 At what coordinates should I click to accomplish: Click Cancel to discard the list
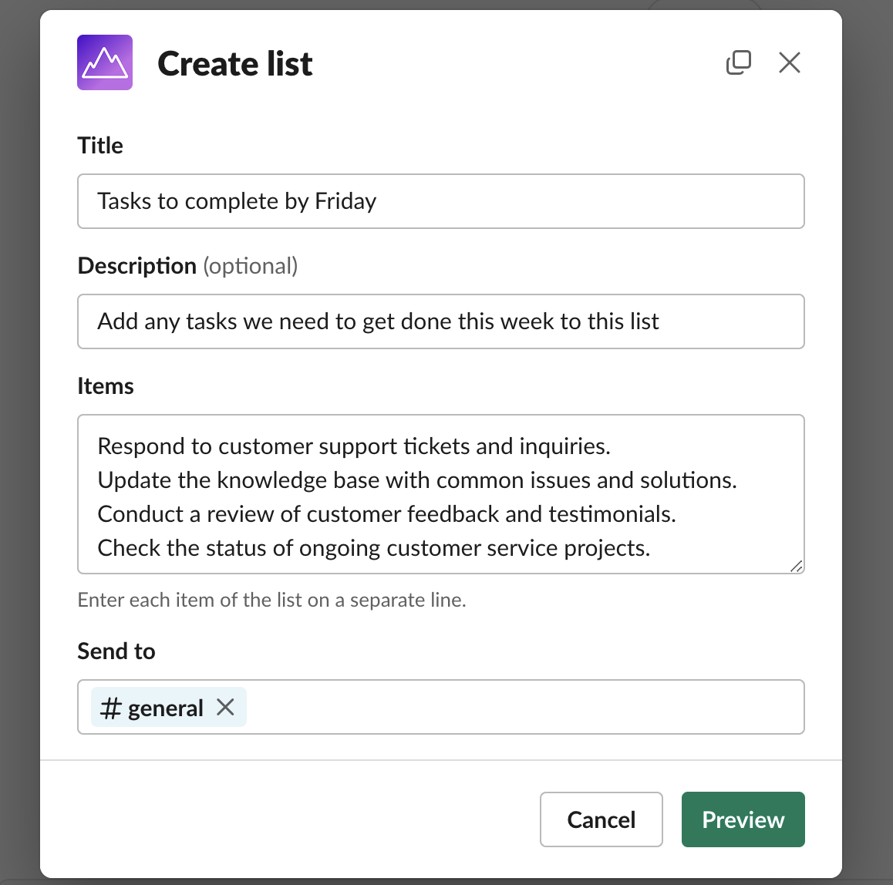click(x=601, y=819)
